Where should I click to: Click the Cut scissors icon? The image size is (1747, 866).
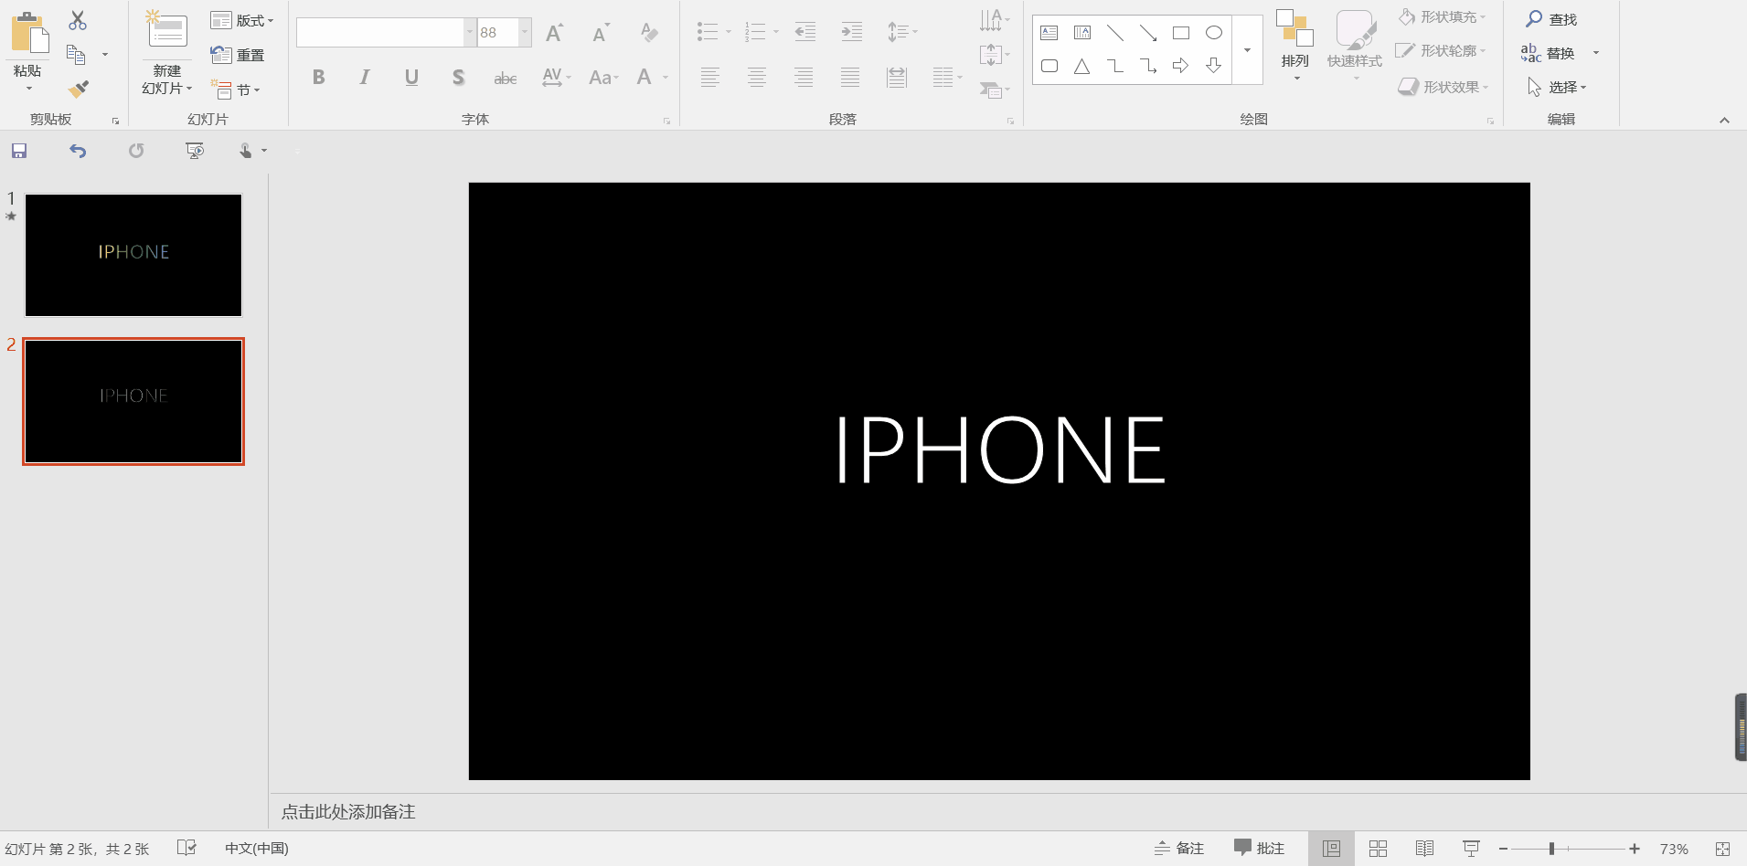(78, 20)
